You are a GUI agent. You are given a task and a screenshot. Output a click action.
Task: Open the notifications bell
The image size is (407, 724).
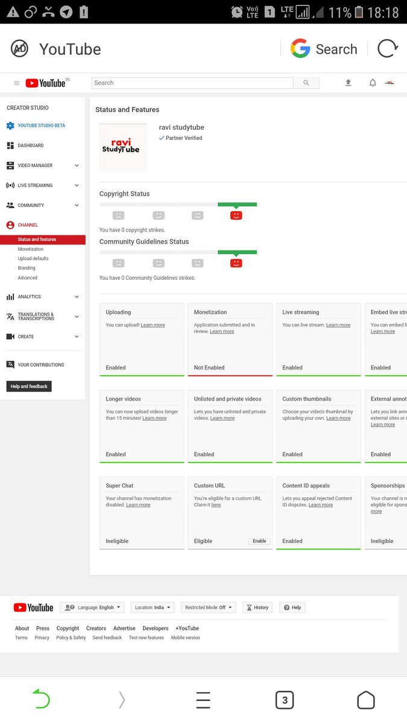[x=373, y=83]
